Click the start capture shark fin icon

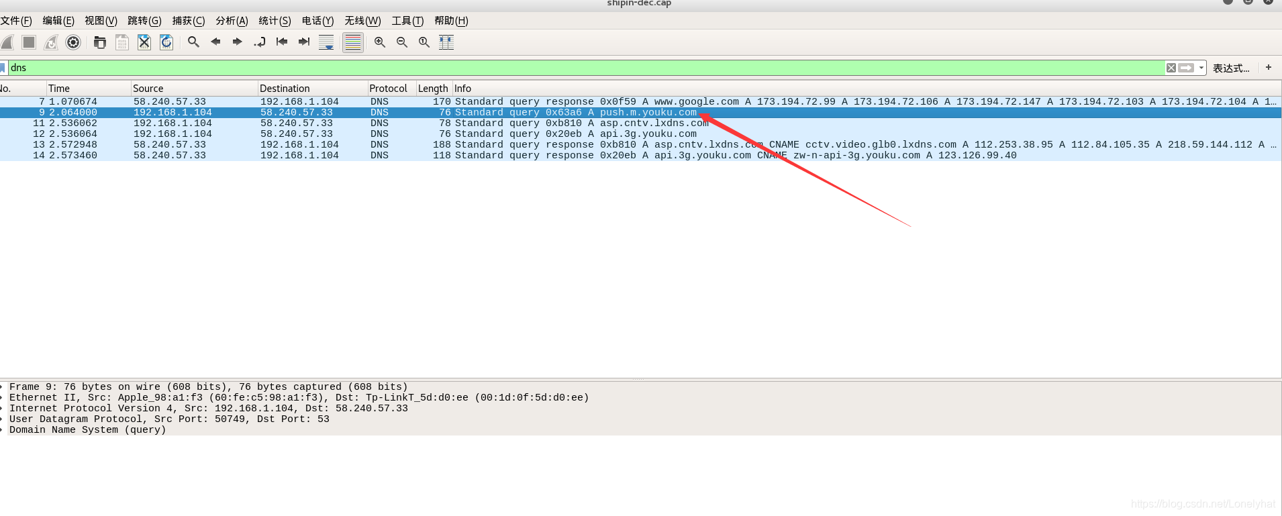[7, 42]
